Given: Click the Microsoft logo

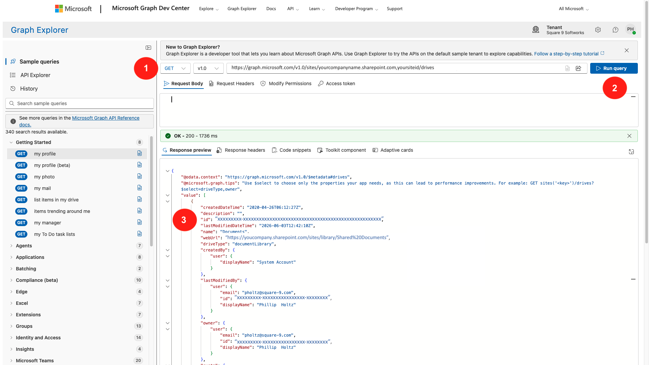Looking at the screenshot, I should 73,9.
